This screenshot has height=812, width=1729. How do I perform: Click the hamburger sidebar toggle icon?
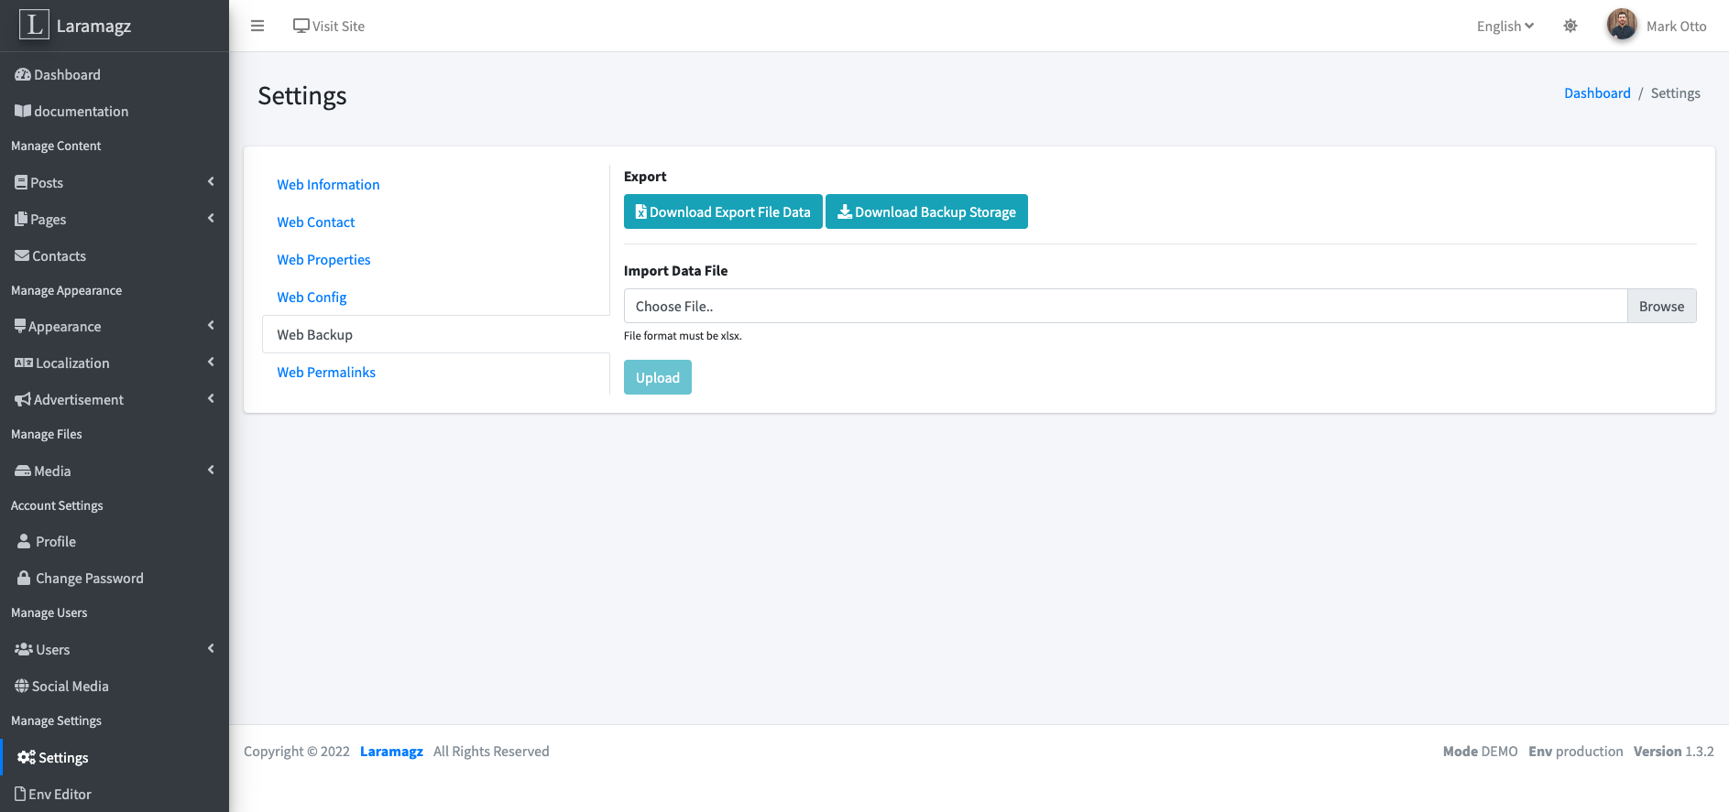(257, 26)
